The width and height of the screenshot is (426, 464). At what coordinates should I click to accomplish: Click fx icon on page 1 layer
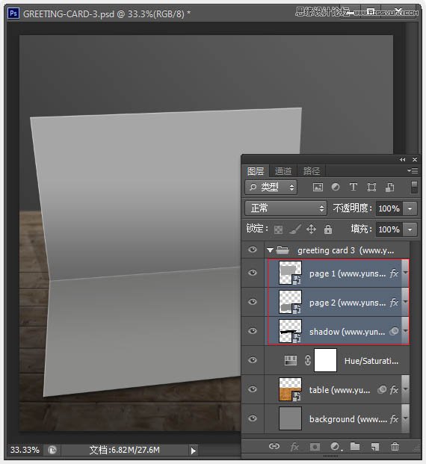[x=394, y=273]
